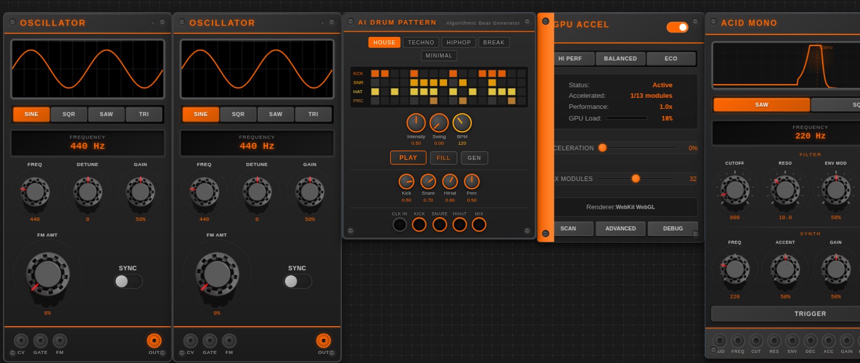Click the FM input jack on first Oscillator
Screen dimensions: 860x363
59,341
